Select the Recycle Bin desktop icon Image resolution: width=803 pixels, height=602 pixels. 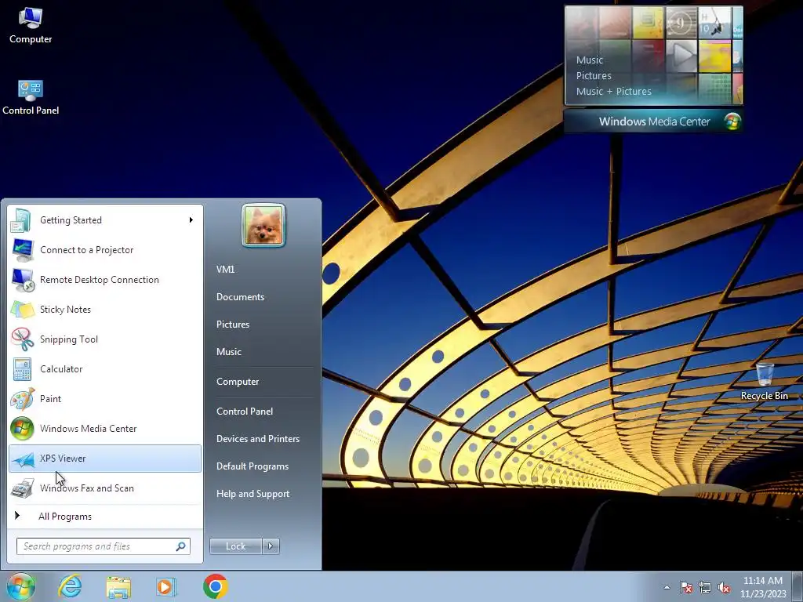(x=765, y=382)
